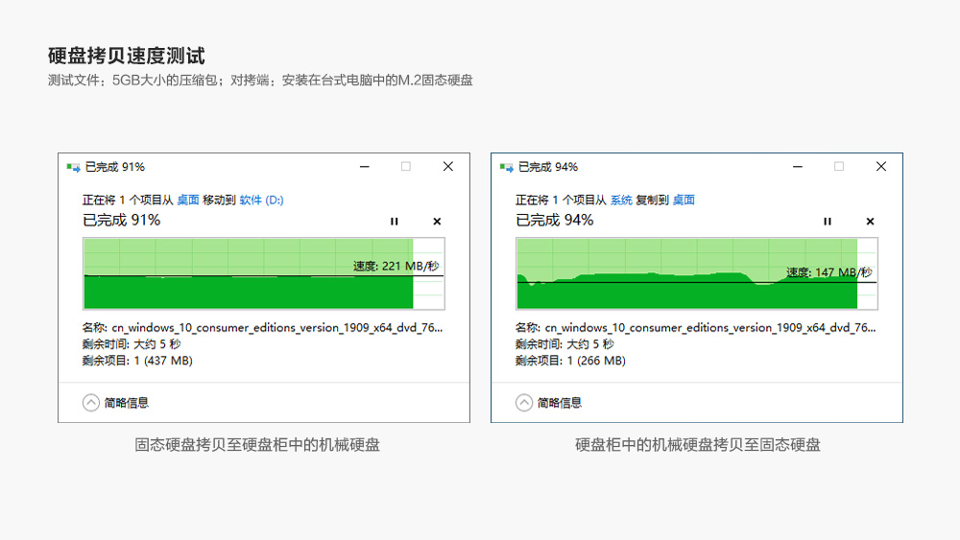Click the speed label 速度: 221 MB/秒

coord(396,266)
